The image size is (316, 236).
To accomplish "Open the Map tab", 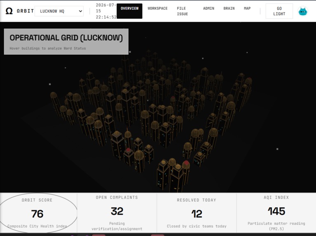I will tap(247, 9).
